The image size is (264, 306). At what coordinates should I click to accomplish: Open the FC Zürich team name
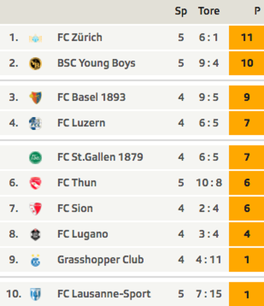click(x=80, y=37)
